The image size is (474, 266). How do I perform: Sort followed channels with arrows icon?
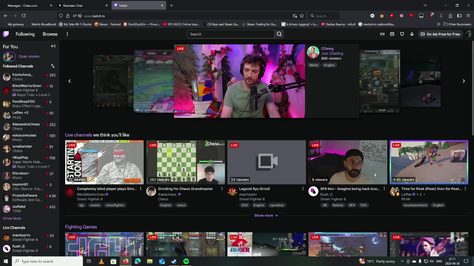click(53, 66)
